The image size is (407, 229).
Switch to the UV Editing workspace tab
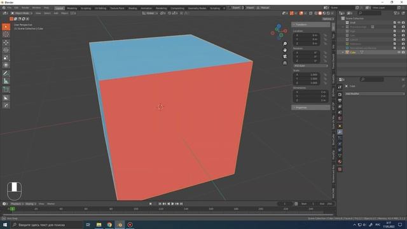point(100,8)
